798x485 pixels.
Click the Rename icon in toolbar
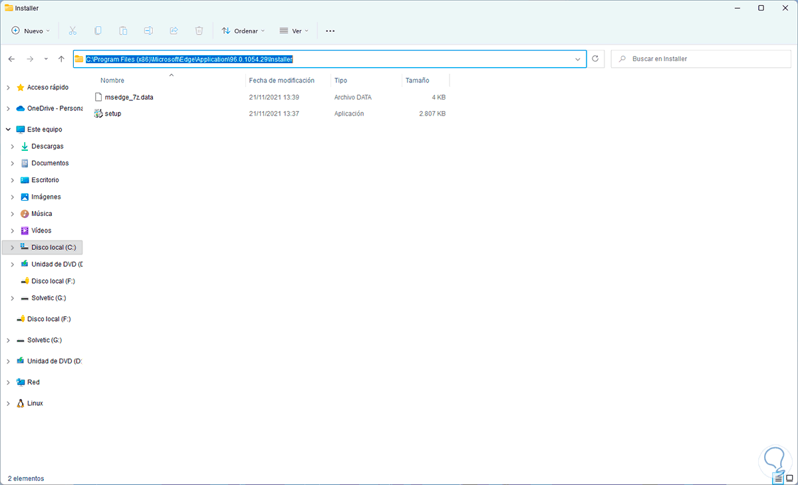(x=148, y=31)
